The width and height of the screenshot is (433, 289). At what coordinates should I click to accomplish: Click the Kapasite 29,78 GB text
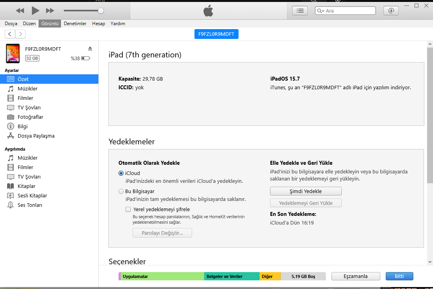141,79
